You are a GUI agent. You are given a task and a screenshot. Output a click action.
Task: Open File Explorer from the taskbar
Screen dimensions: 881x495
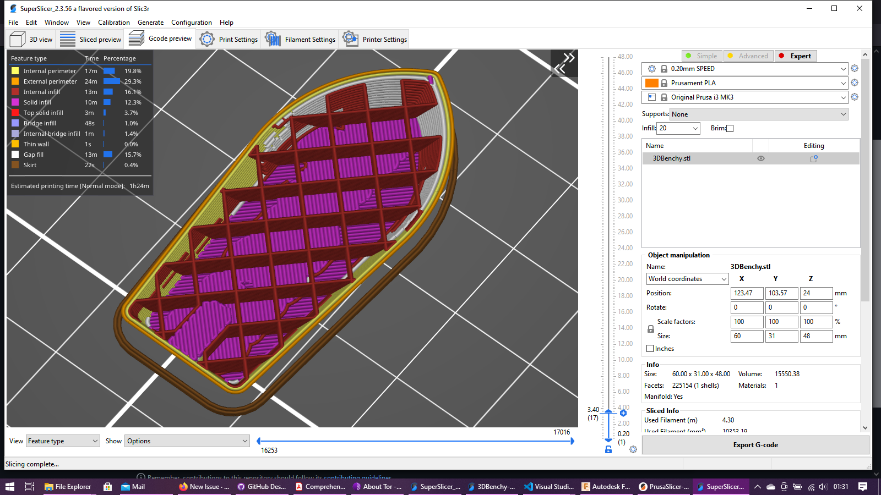[68, 487]
